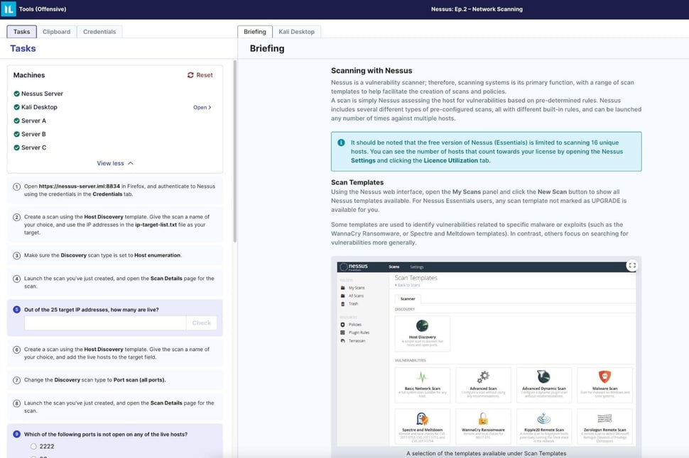
Task: Click the Server C machine name
Action: click(33, 147)
